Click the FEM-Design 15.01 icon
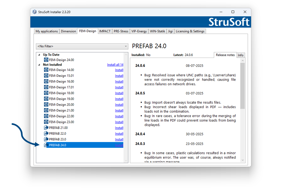Image resolution: width=286 pixels, height=192 pixels. click(x=46, y=76)
